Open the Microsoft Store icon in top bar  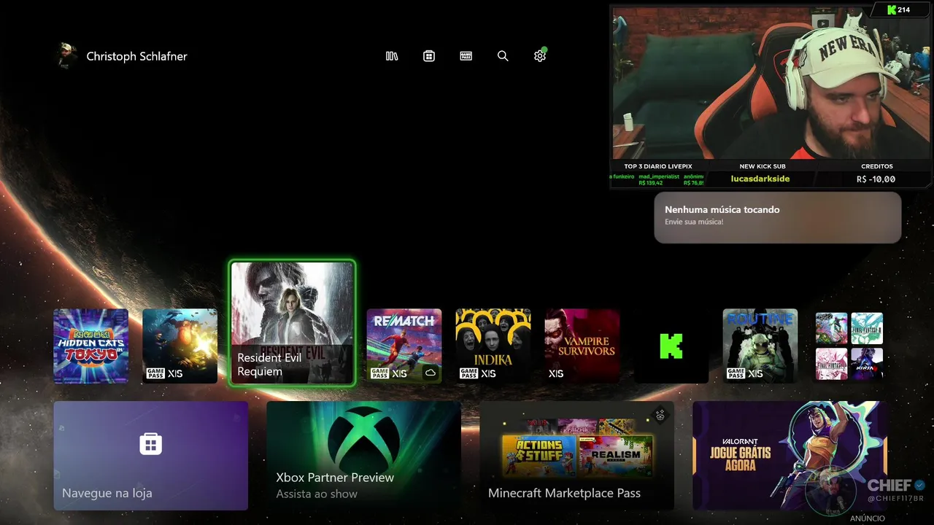click(x=429, y=56)
